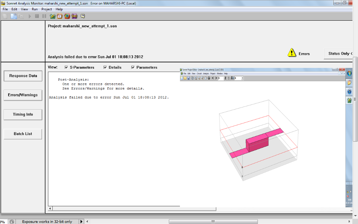Toggle the Details checkbox
The width and height of the screenshot is (358, 224).
pos(105,68)
